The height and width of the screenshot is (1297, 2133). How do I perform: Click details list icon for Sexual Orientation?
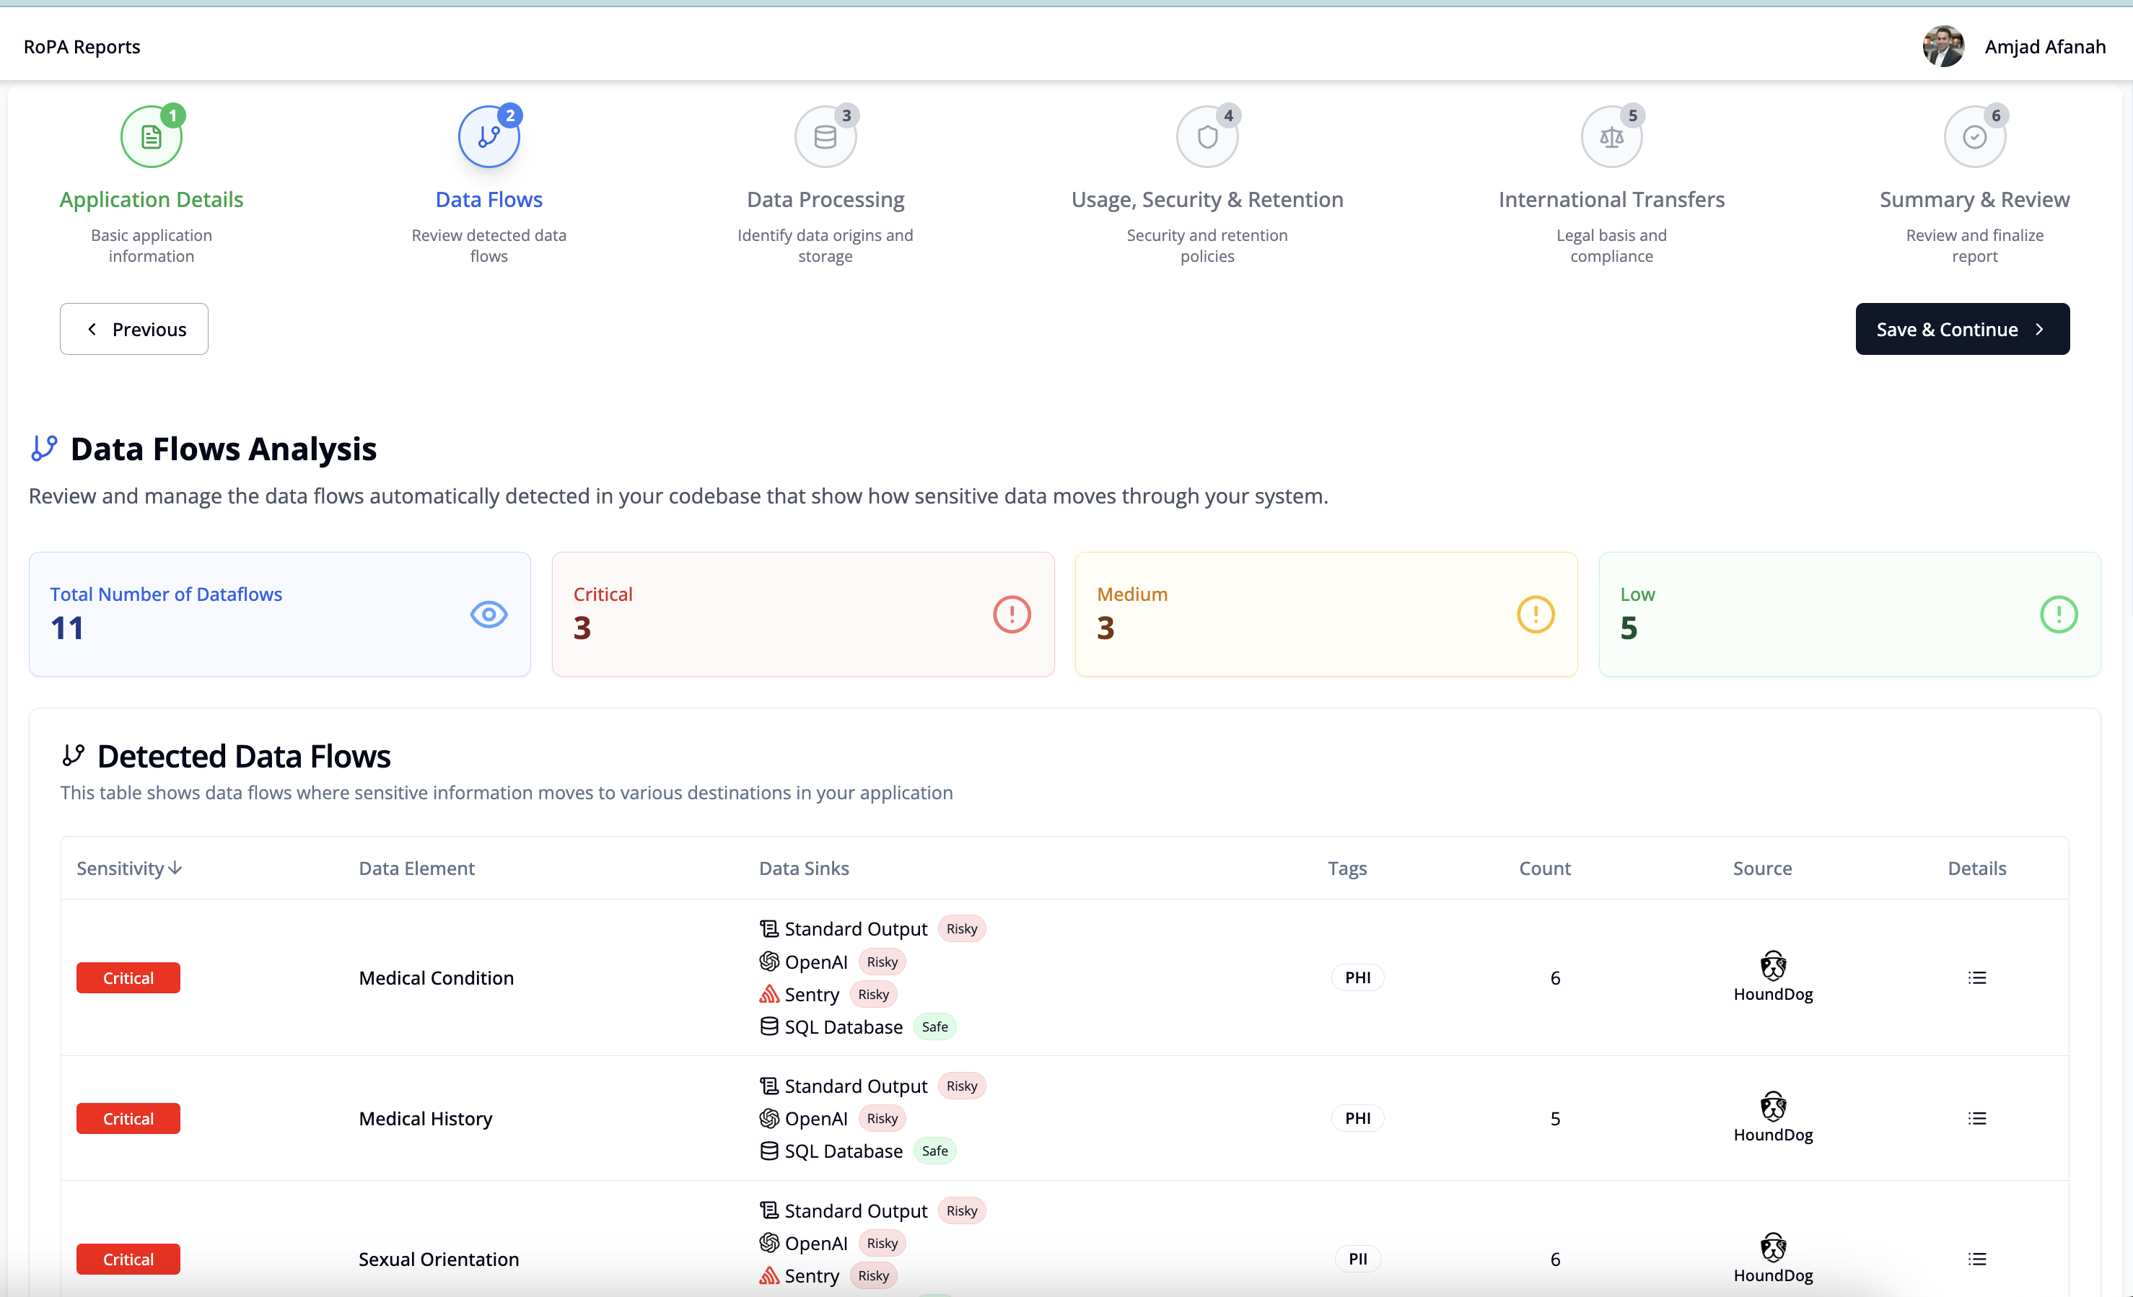coord(1976,1259)
